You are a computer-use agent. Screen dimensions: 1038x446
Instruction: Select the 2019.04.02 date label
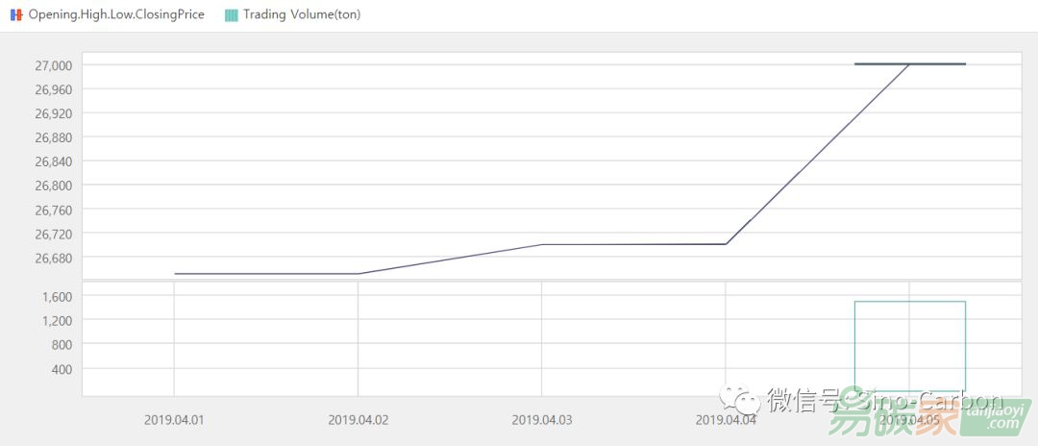[358, 420]
